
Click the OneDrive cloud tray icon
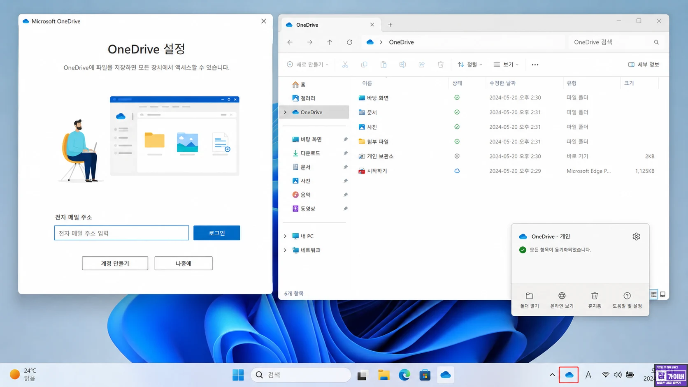(x=569, y=375)
